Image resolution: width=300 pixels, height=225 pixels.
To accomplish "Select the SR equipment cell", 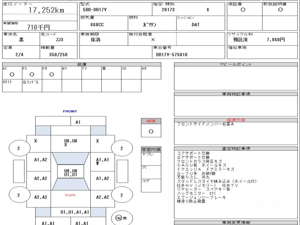I will tap(131, 73).
